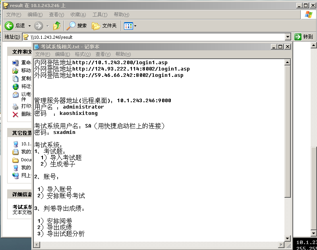The image size is (317, 250).
Task: Click the word 'kaoshixitong' in Notepad
Action: pyautogui.click(x=78, y=113)
